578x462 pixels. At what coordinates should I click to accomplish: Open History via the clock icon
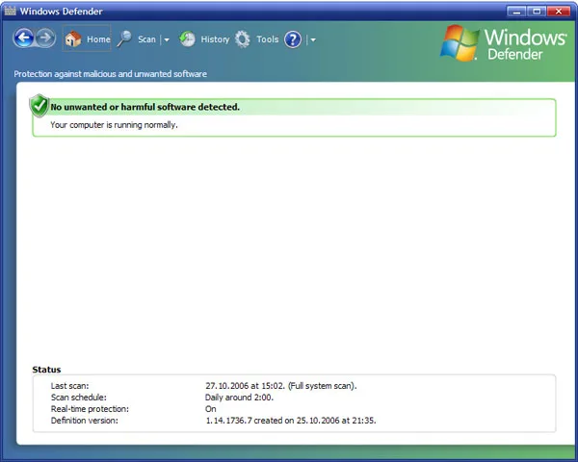(187, 39)
